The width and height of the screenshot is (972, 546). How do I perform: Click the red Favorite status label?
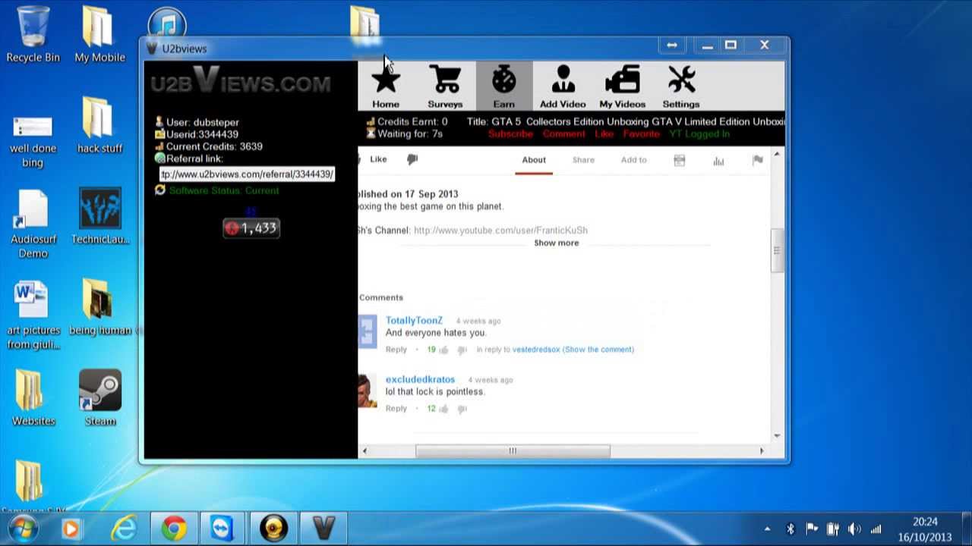pyautogui.click(x=642, y=134)
